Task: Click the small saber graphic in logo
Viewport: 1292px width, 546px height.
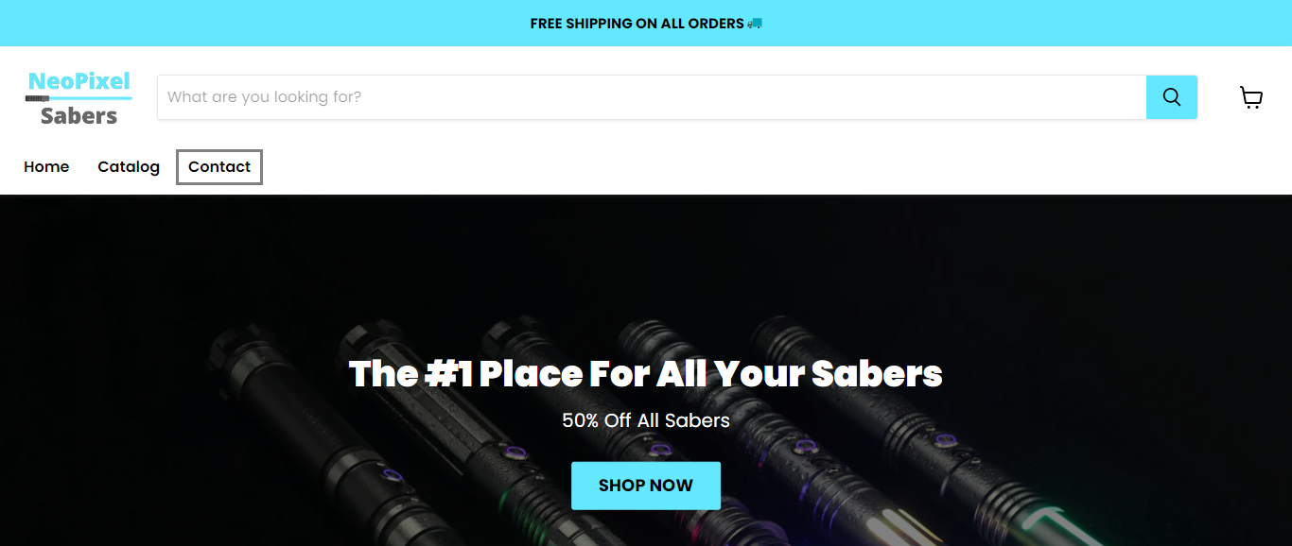Action: click(38, 98)
